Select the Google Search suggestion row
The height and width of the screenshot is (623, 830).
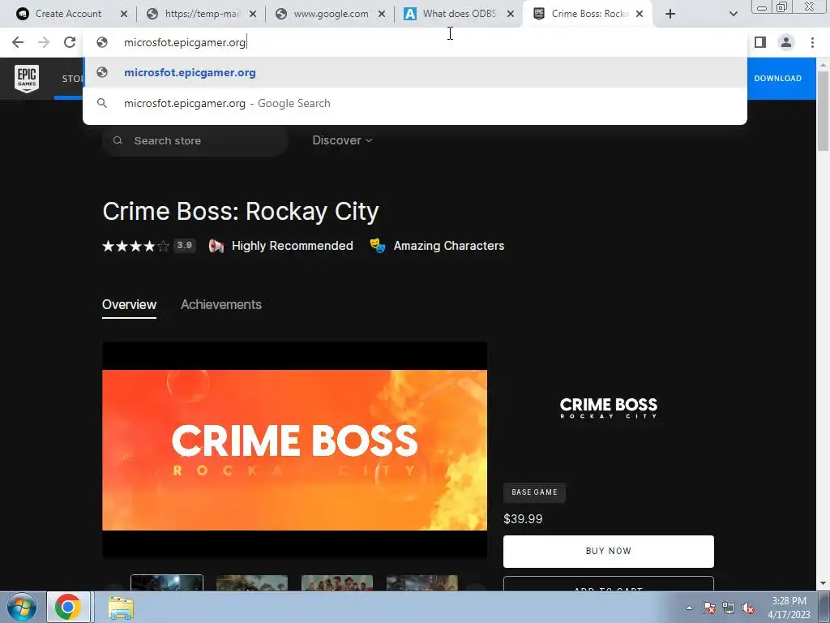[x=415, y=103]
